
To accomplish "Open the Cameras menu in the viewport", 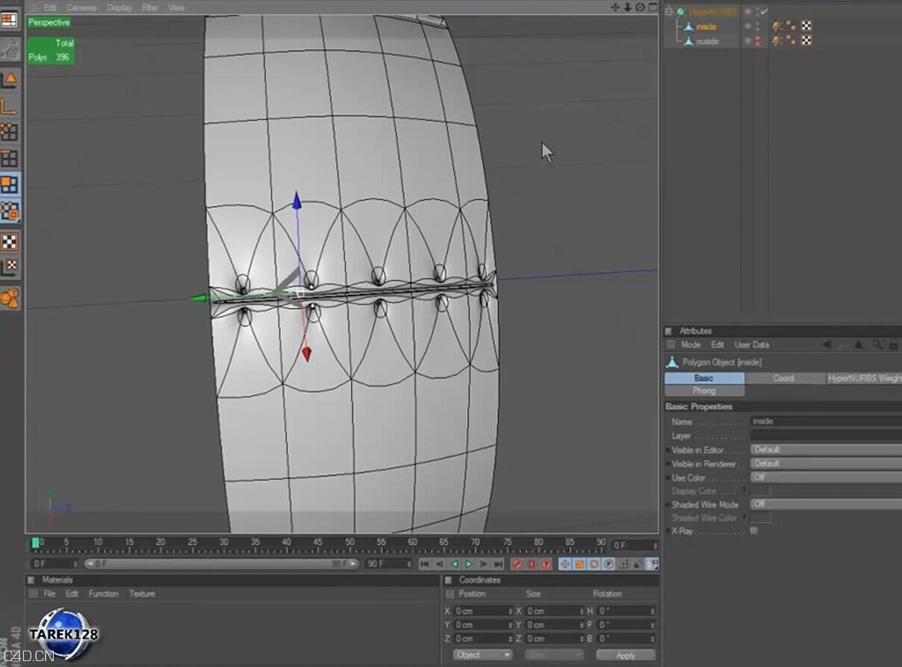I will 81,7.
